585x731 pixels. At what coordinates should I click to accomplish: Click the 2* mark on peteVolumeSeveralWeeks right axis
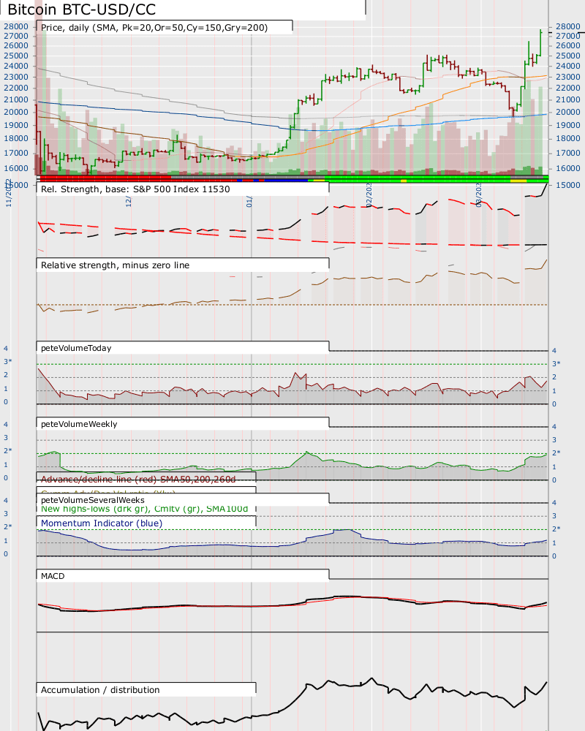click(x=556, y=529)
